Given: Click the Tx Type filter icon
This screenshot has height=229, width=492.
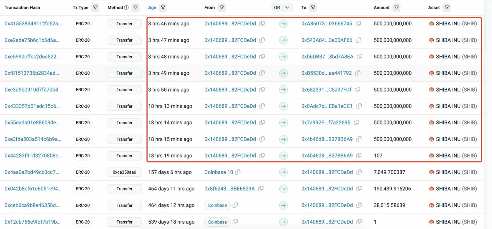Looking at the screenshot, I should click(x=95, y=8).
